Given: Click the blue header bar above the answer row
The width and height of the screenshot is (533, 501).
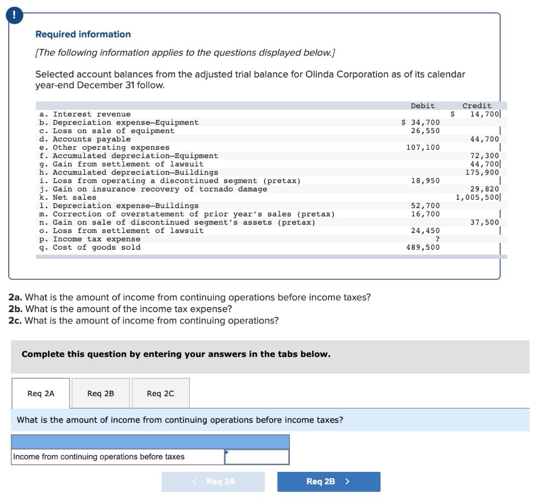Looking at the screenshot, I should coord(150,441).
